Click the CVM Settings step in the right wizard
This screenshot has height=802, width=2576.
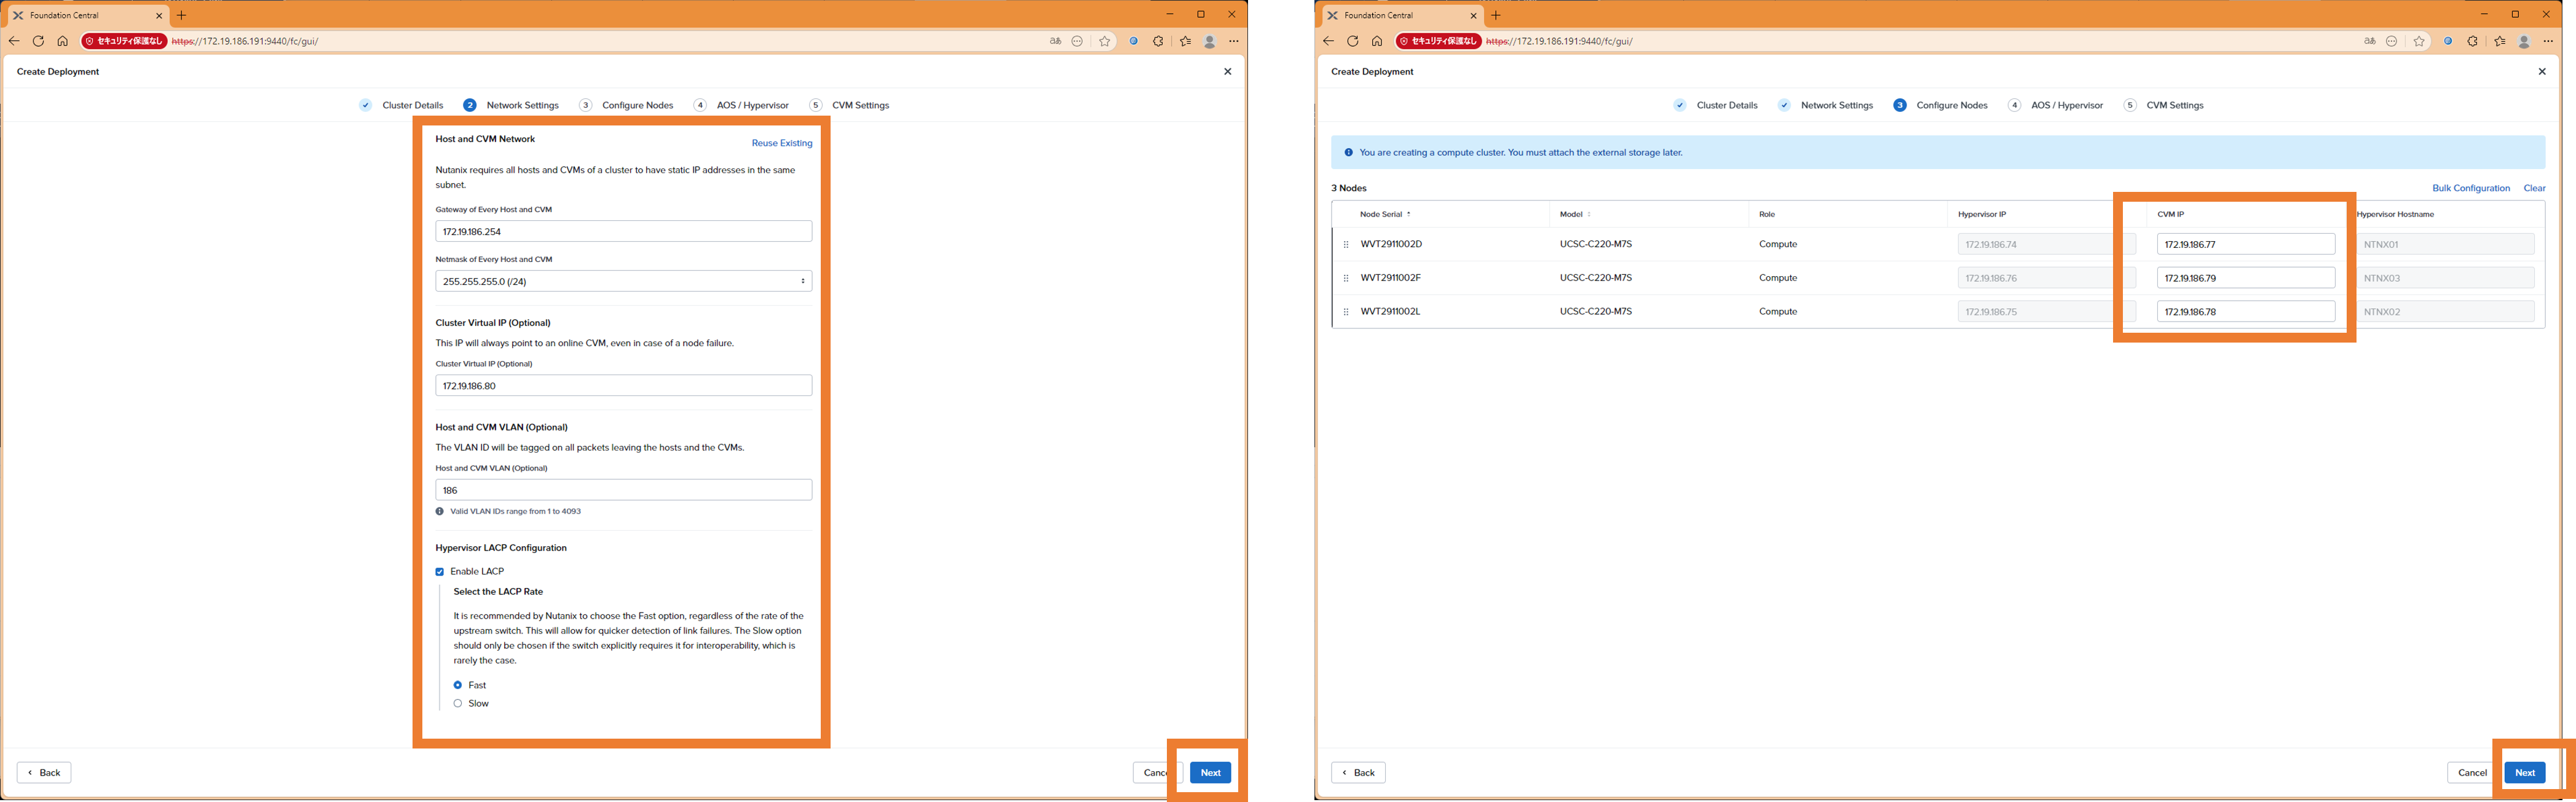pyautogui.click(x=2174, y=105)
